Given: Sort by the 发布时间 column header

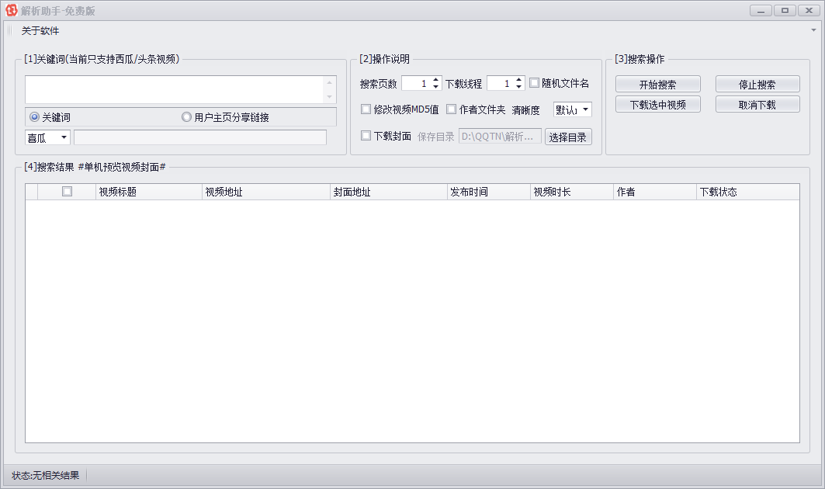Looking at the screenshot, I should coord(488,192).
